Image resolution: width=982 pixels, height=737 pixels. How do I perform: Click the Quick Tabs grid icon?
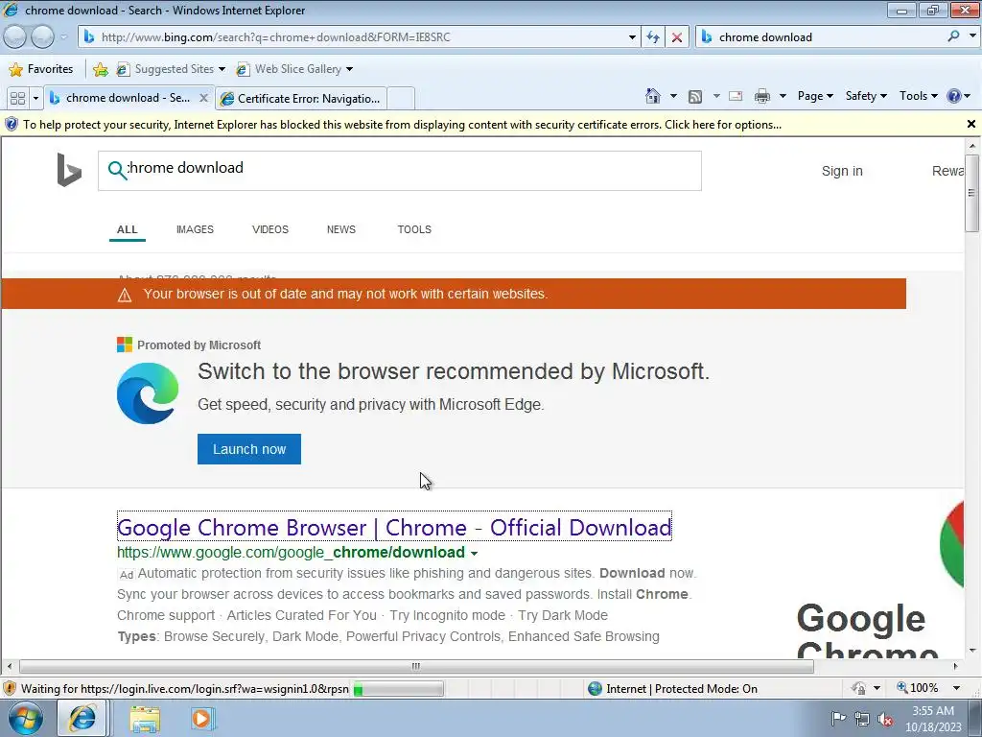point(17,99)
